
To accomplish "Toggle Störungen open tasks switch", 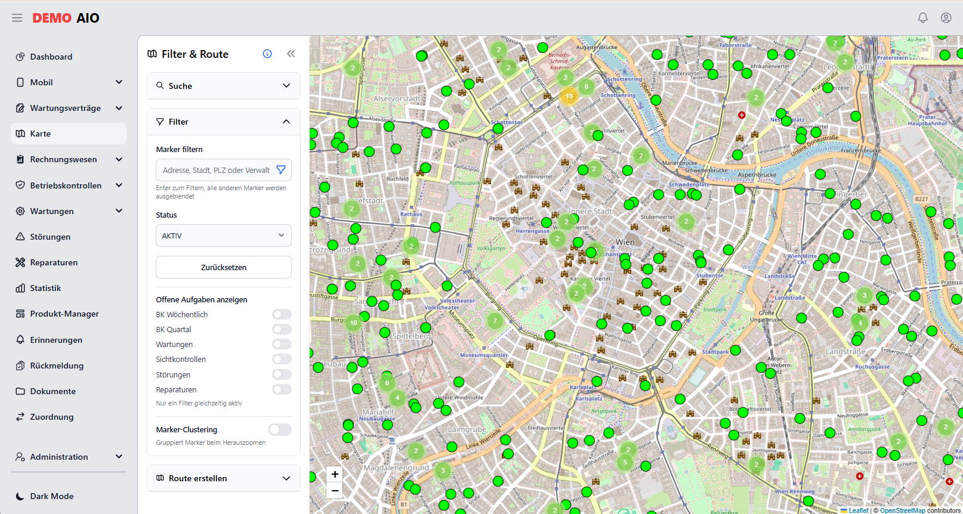I will (282, 374).
